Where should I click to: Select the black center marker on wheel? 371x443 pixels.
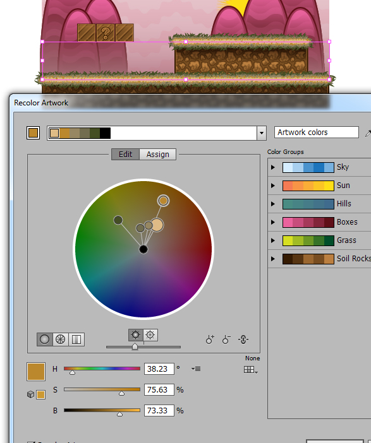tap(143, 249)
